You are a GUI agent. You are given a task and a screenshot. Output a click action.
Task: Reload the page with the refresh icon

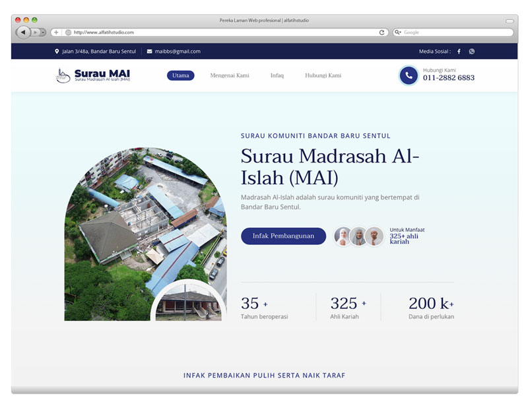point(381,32)
